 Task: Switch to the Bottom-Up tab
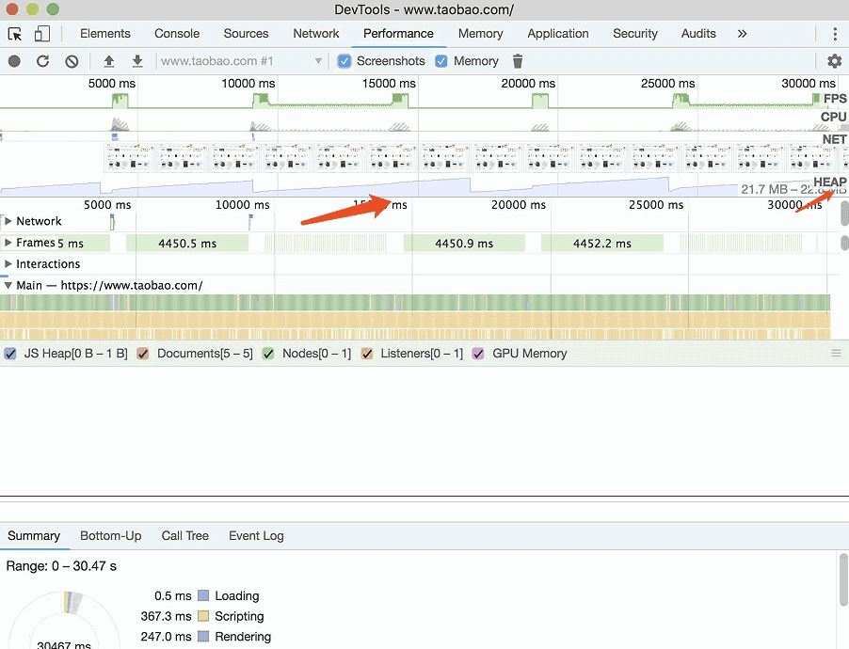[x=110, y=536]
